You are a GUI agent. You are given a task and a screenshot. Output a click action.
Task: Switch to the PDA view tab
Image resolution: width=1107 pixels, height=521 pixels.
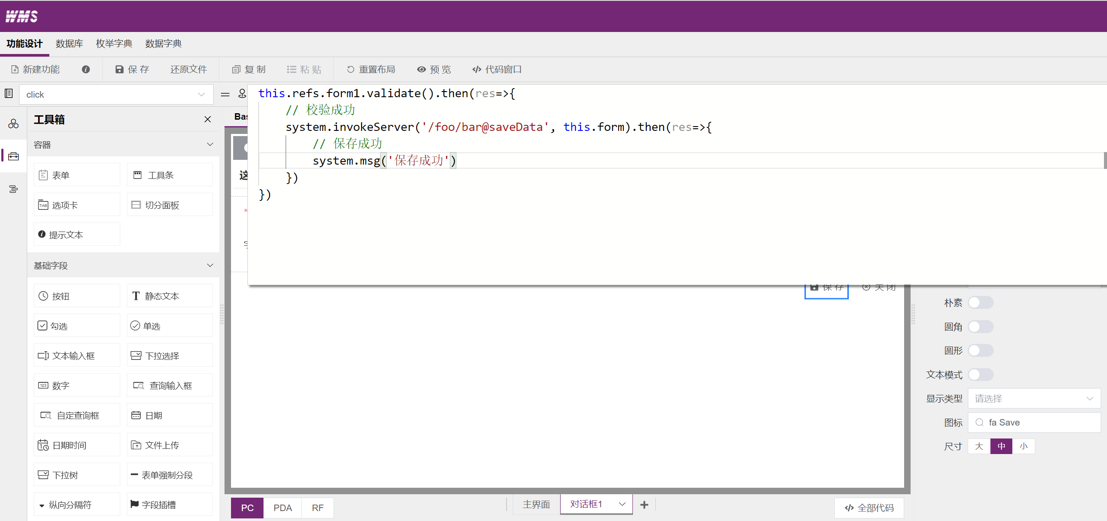pos(282,508)
